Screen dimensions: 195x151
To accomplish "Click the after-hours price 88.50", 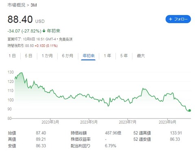I will [x=29, y=46].
